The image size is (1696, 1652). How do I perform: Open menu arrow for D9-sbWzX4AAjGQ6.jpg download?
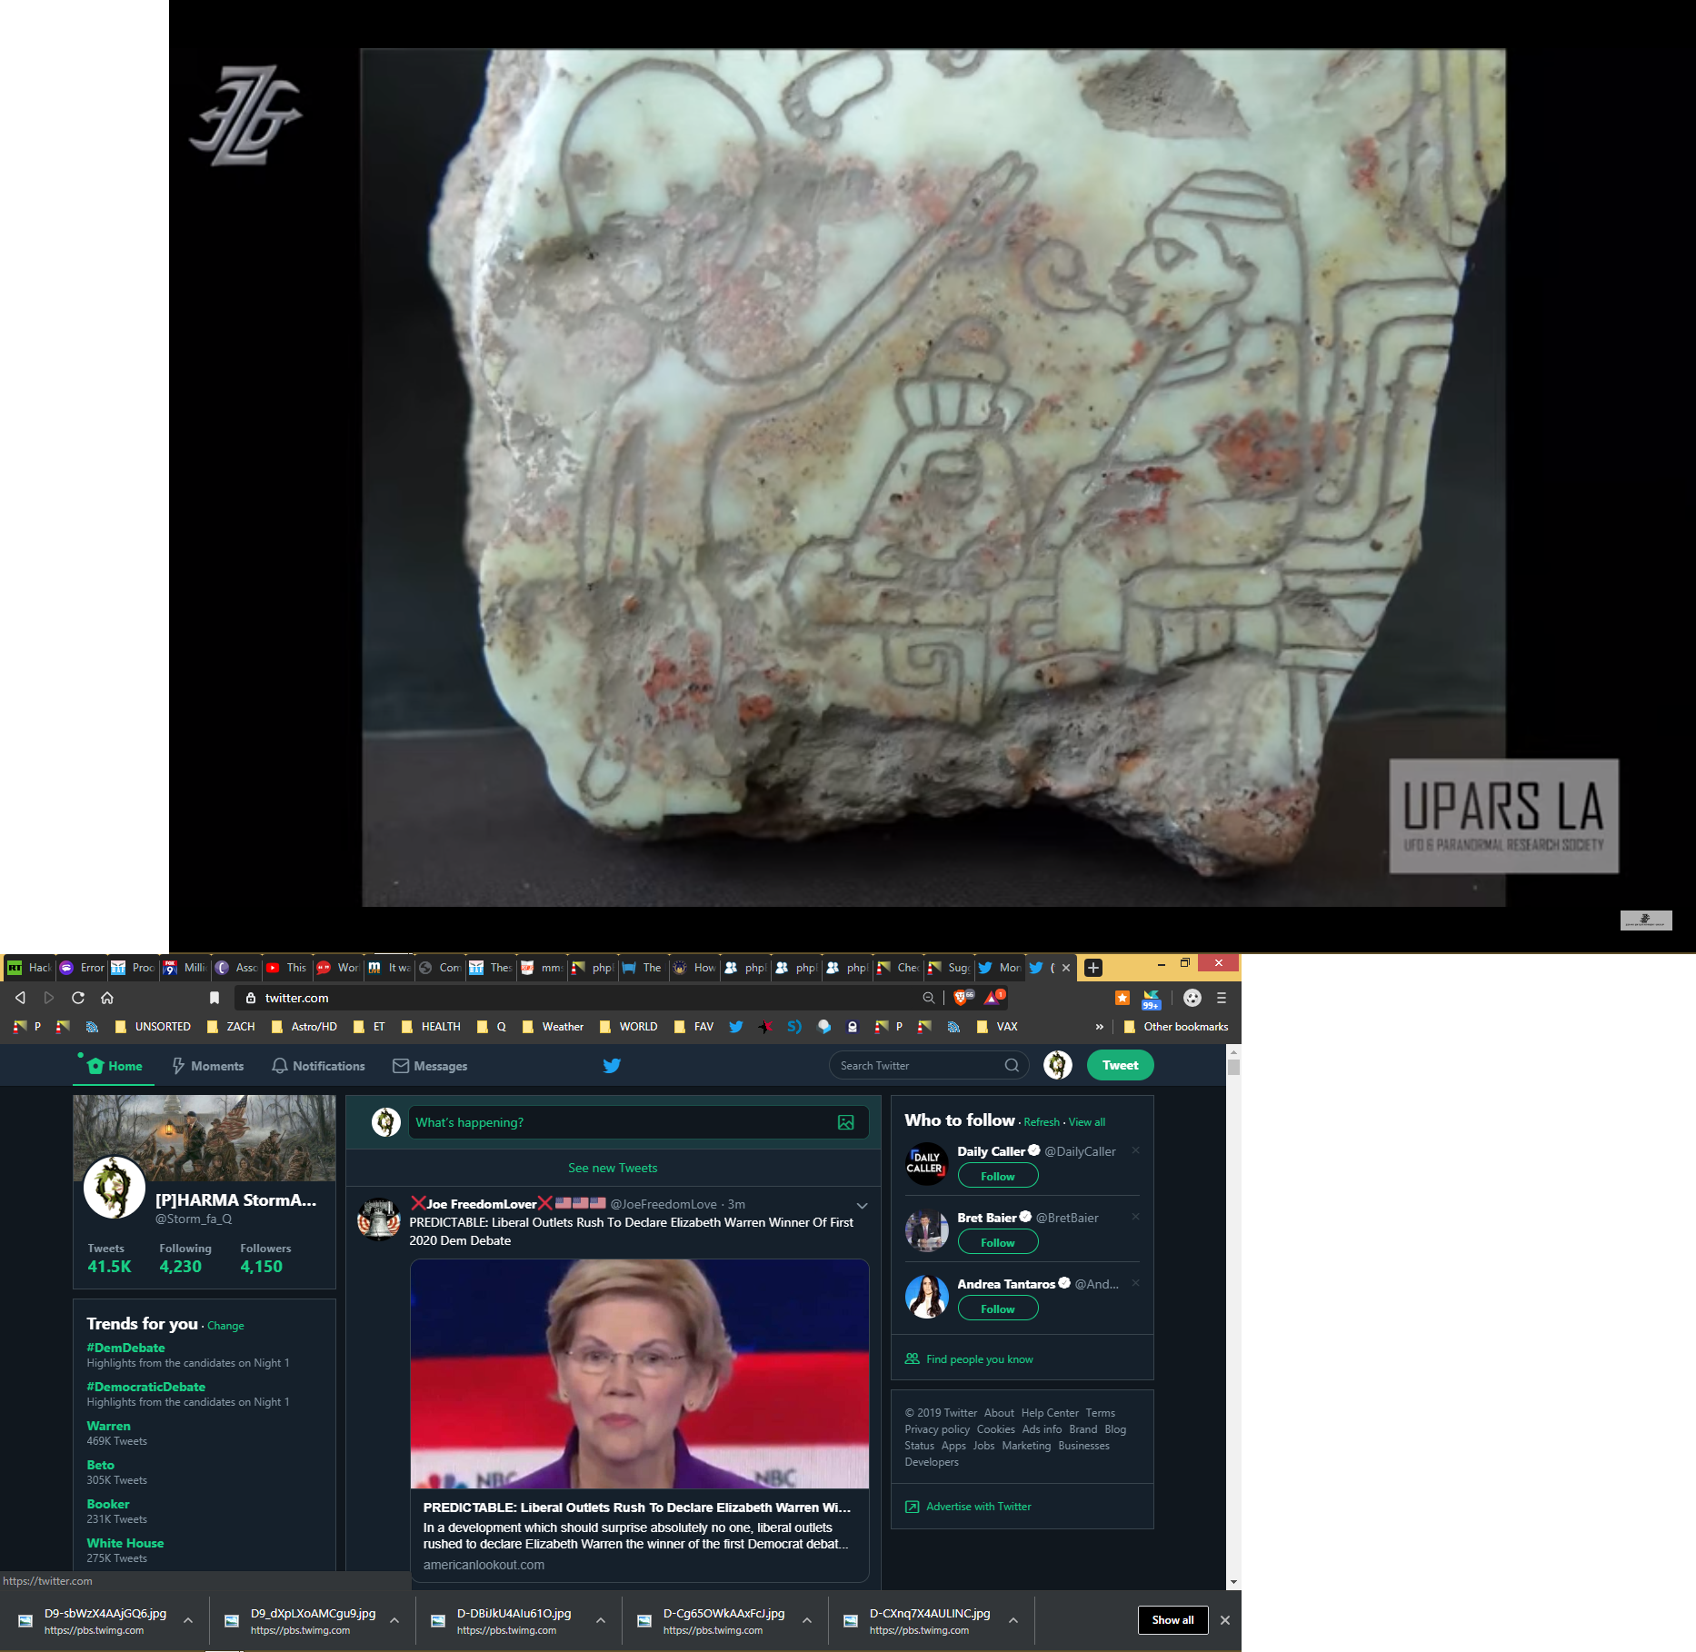click(x=188, y=1620)
